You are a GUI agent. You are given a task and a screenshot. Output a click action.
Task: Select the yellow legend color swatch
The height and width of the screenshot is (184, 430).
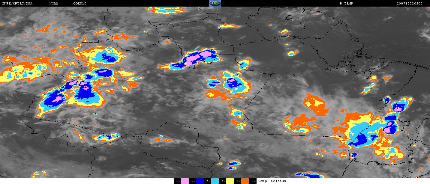point(230,181)
